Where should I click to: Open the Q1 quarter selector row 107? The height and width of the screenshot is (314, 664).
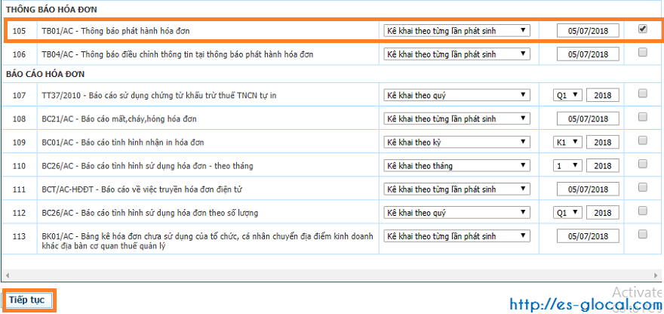(x=567, y=95)
